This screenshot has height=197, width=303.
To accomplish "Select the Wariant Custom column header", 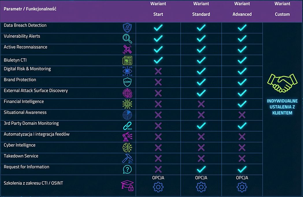I will [282, 9].
